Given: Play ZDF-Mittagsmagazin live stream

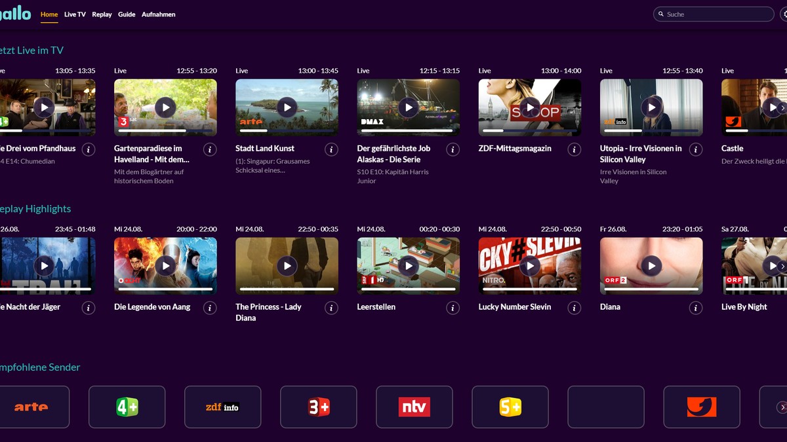Looking at the screenshot, I should (x=529, y=107).
